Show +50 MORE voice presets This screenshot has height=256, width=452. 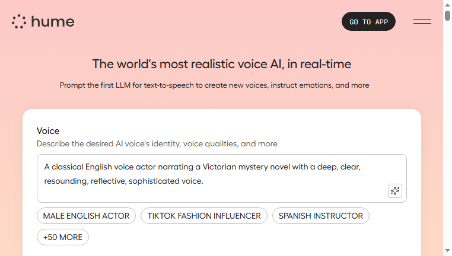pyautogui.click(x=62, y=237)
